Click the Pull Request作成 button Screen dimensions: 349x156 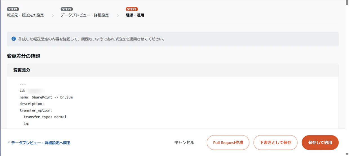[x=228, y=143]
